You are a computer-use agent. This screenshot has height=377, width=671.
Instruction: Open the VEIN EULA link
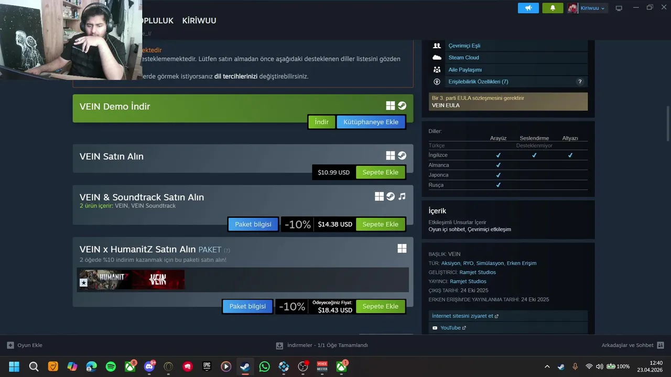446,105
